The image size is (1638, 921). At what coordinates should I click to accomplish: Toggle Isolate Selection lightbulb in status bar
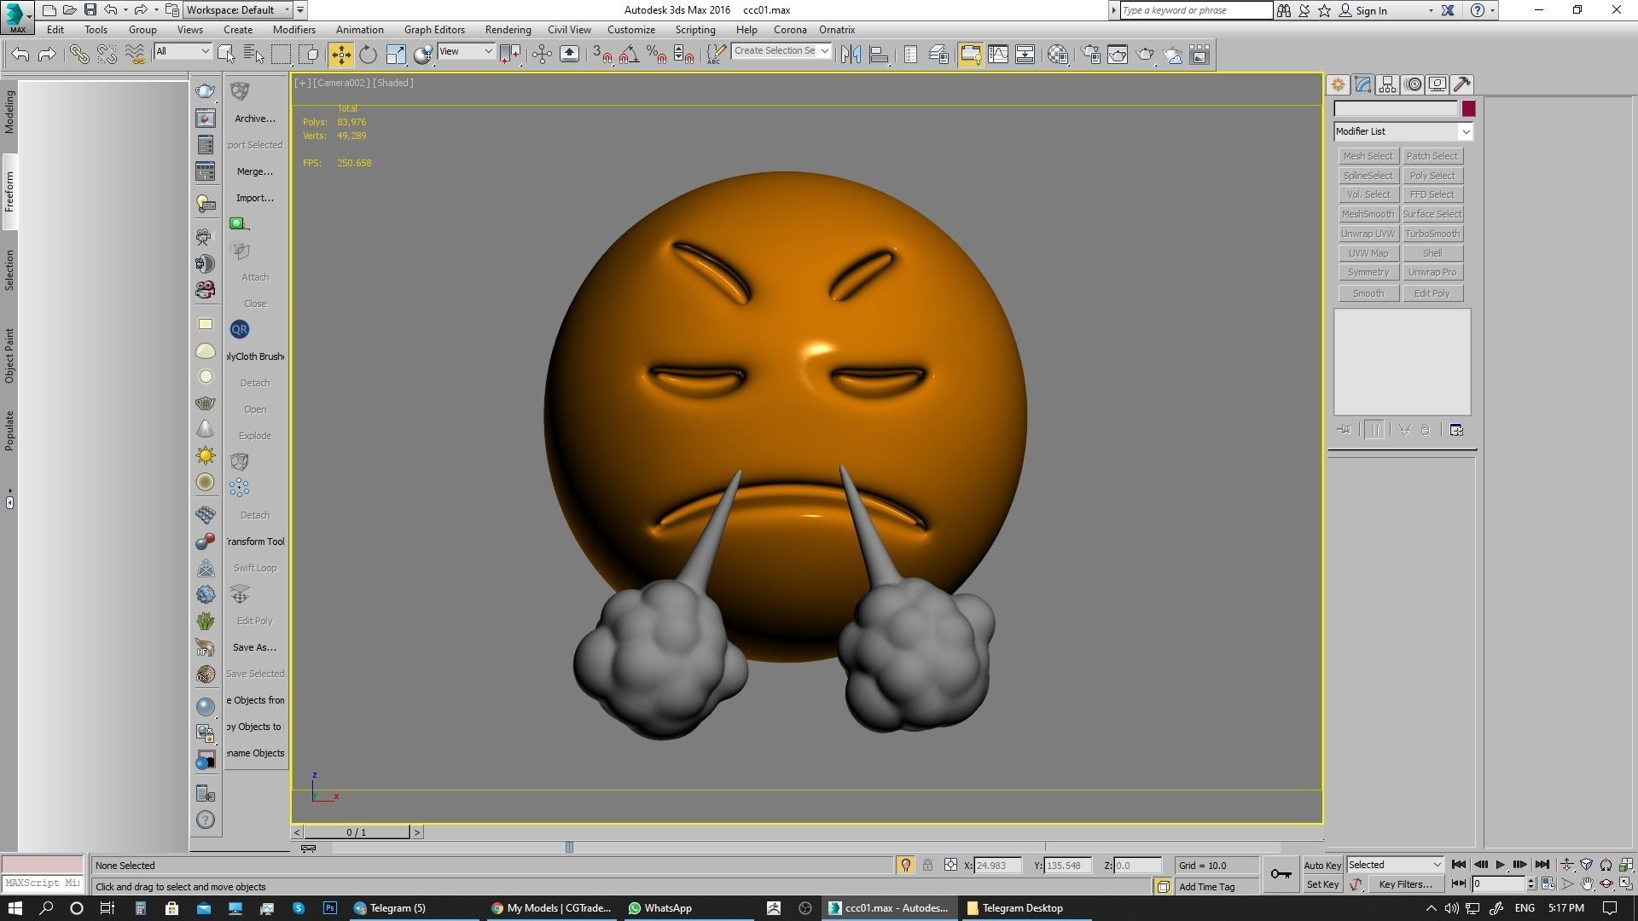point(905,865)
